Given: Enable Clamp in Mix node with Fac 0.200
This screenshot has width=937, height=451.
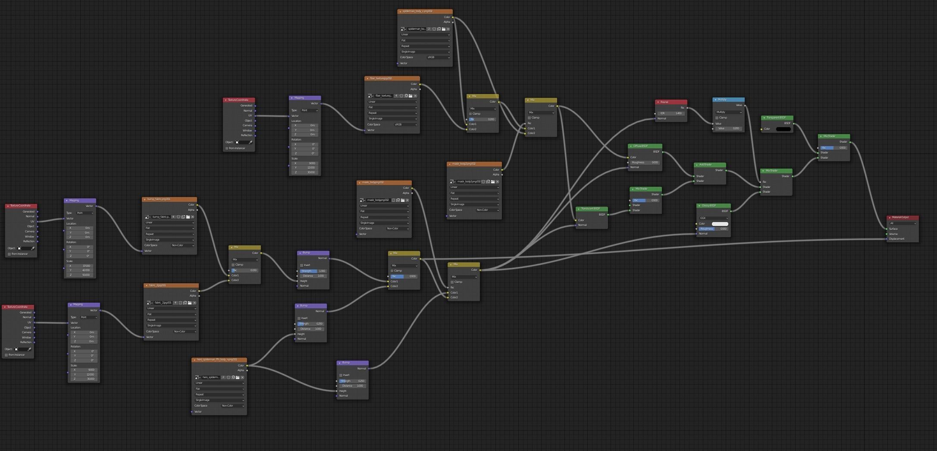Looking at the screenshot, I should 470,114.
